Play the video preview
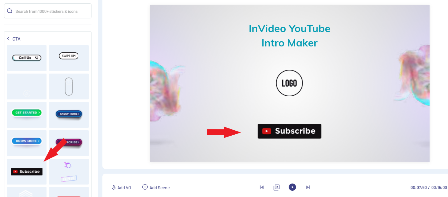The width and height of the screenshot is (448, 197). pos(292,187)
